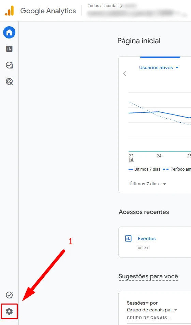Click the orange Google Analytics logo
Screen dimensions: 191x325
[x=9, y=11]
